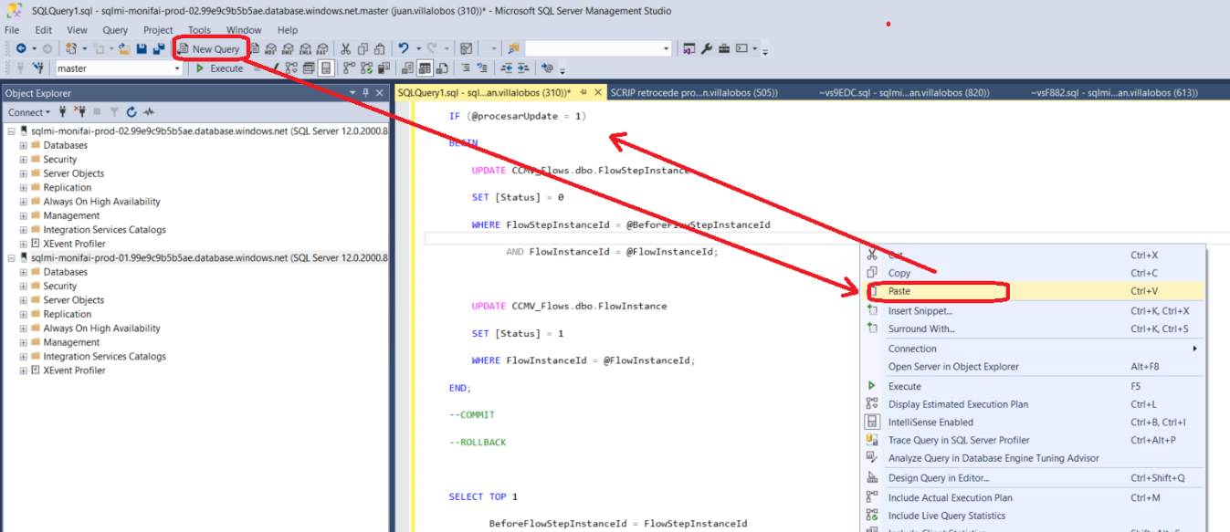The height and width of the screenshot is (532, 1230).
Task: Click the Navigate Backward arrow icon
Action: 21,48
